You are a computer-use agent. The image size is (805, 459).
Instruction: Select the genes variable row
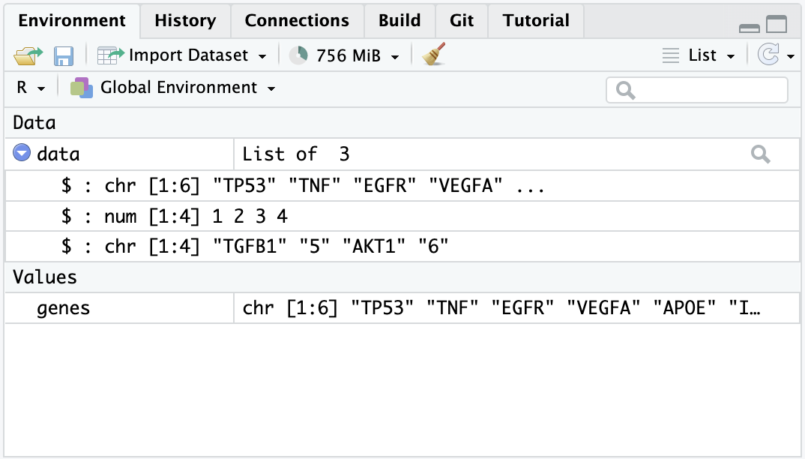click(64, 308)
